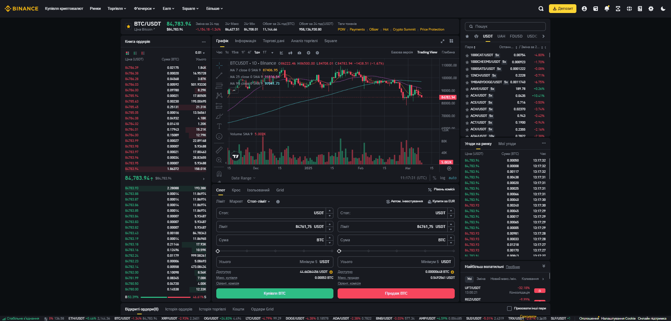Viewport: 671px width, 321px height.
Task: Click Купівля BTC green button
Action: [x=275, y=293]
